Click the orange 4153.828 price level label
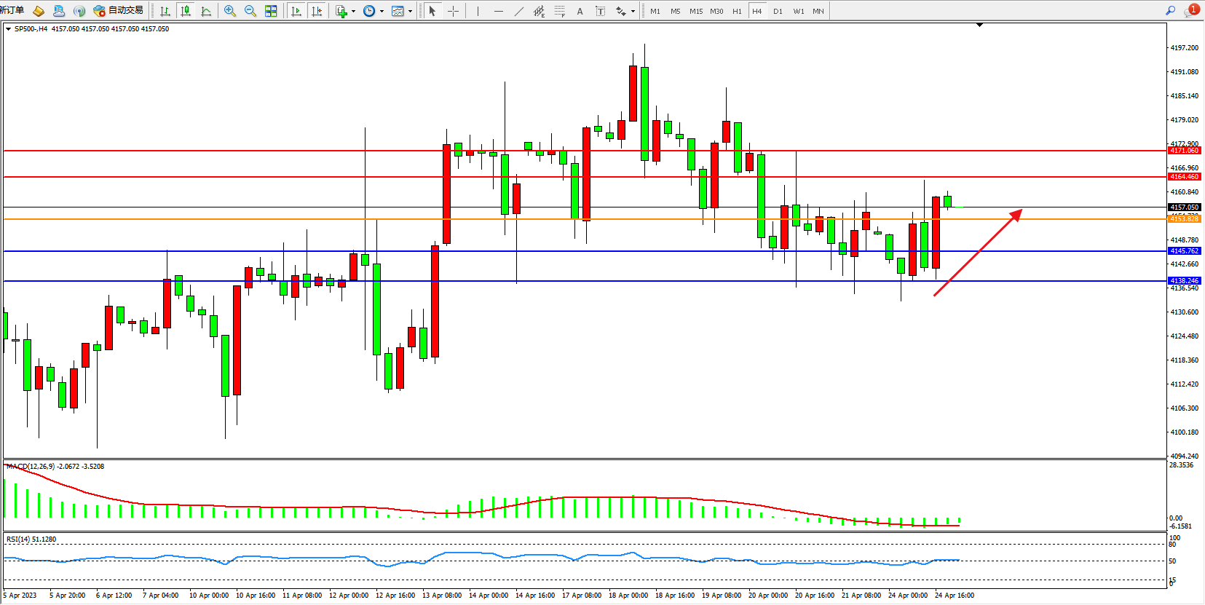The width and height of the screenshot is (1205, 605). coord(1184,219)
